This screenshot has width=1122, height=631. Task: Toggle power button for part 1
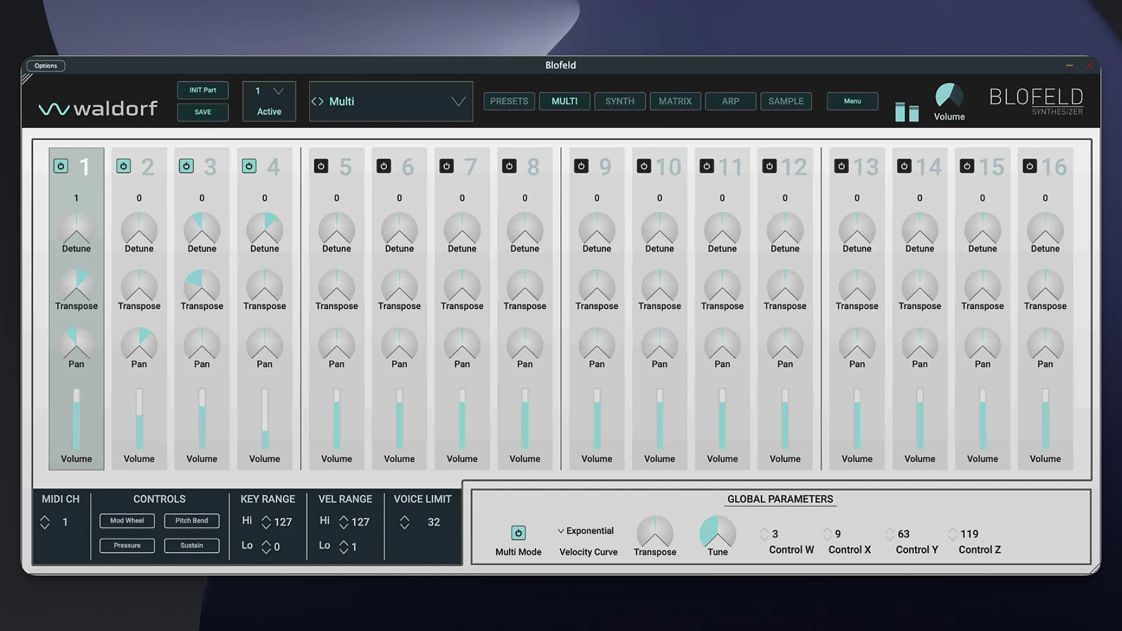click(61, 166)
